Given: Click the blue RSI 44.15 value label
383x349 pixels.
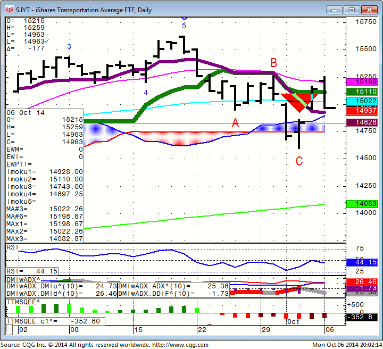Looking at the screenshot, I should coord(362,262).
